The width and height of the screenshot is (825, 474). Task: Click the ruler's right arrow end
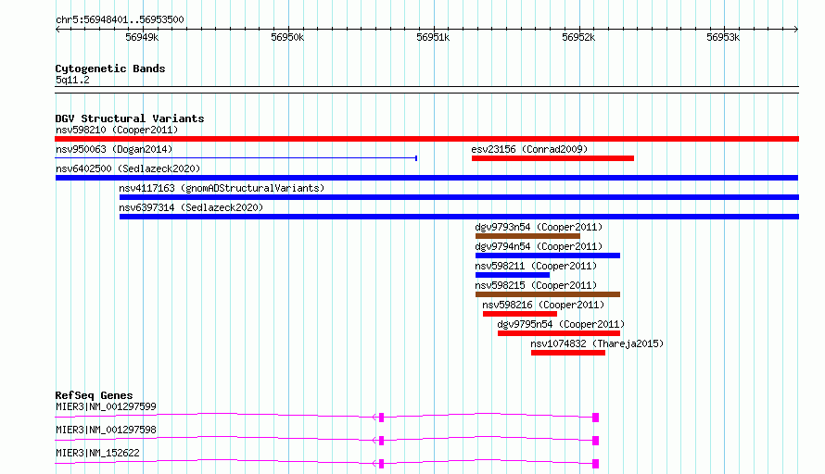pos(796,30)
